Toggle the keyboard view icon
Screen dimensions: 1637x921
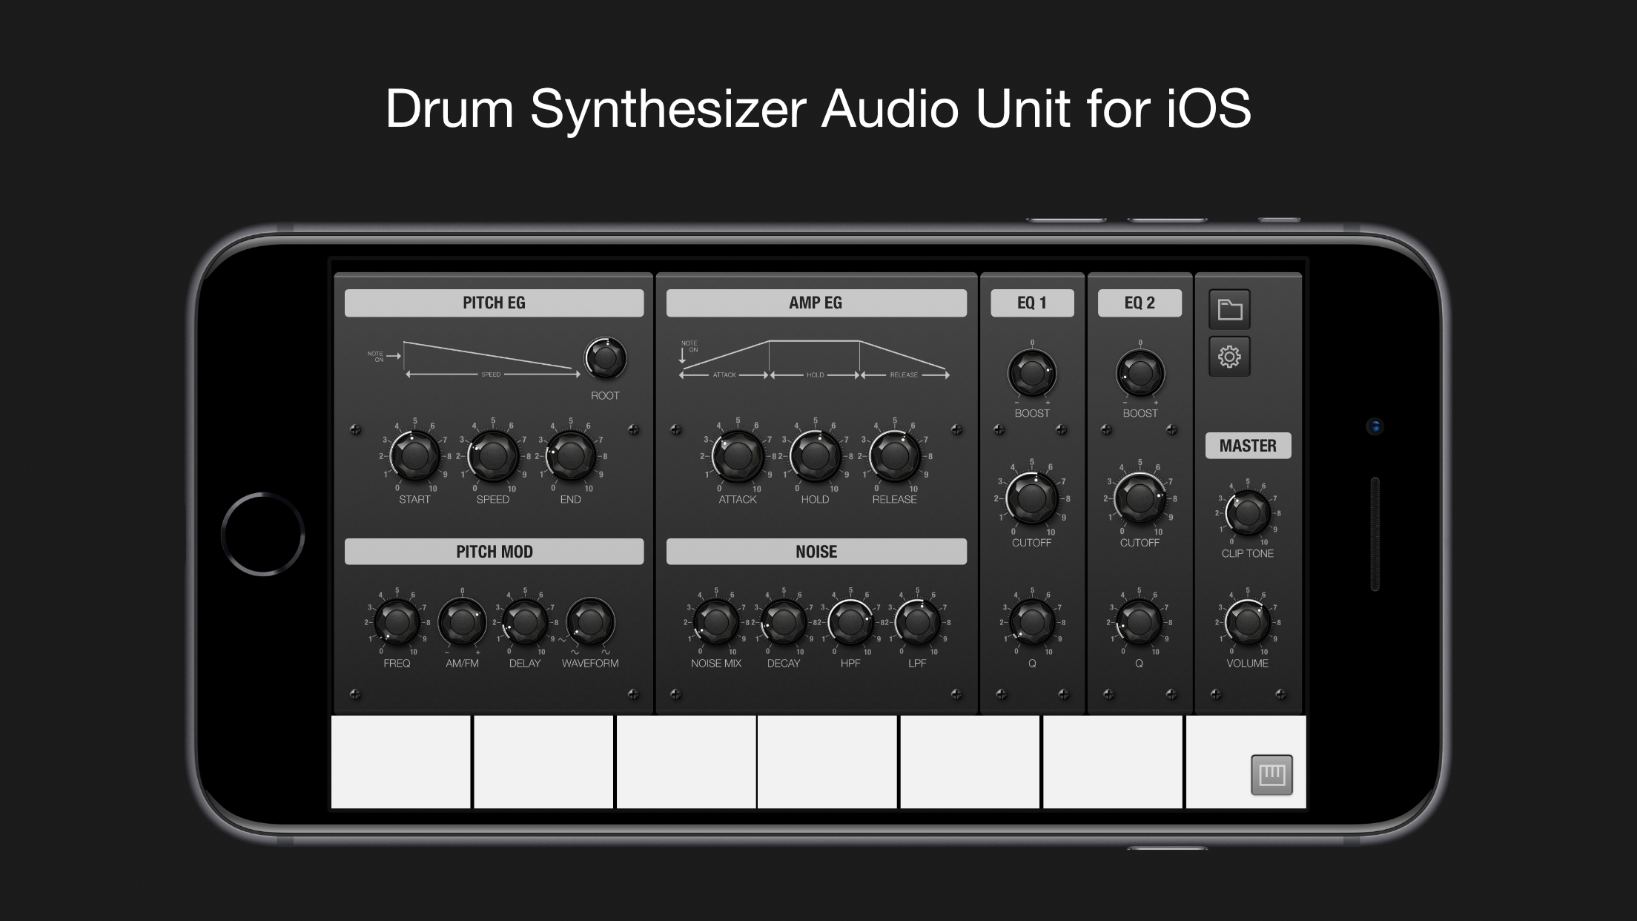coord(1271,775)
